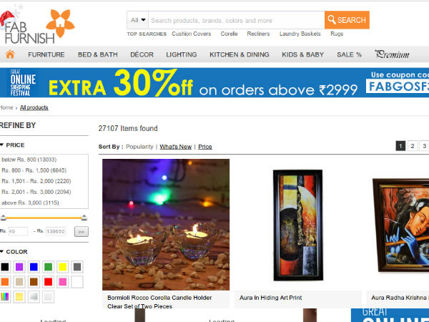Click the orange home icon in navbar
Image resolution: width=429 pixels, height=322 pixels.
[x=10, y=54]
